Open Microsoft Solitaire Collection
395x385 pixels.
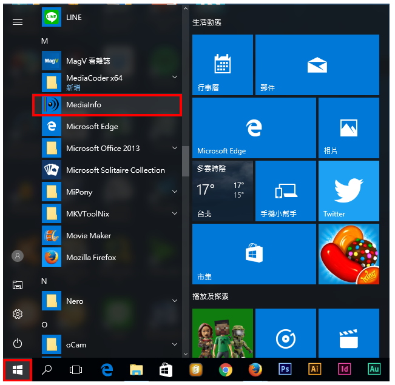(x=107, y=170)
